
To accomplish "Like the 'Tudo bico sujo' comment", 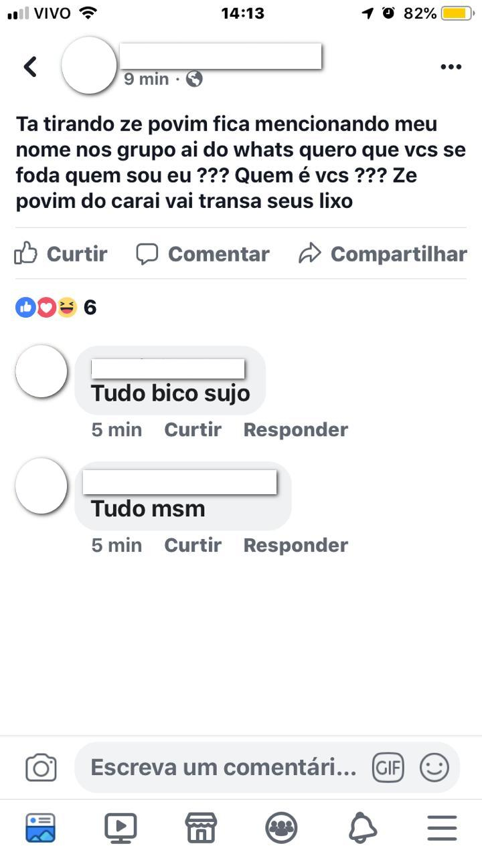I will click(193, 429).
